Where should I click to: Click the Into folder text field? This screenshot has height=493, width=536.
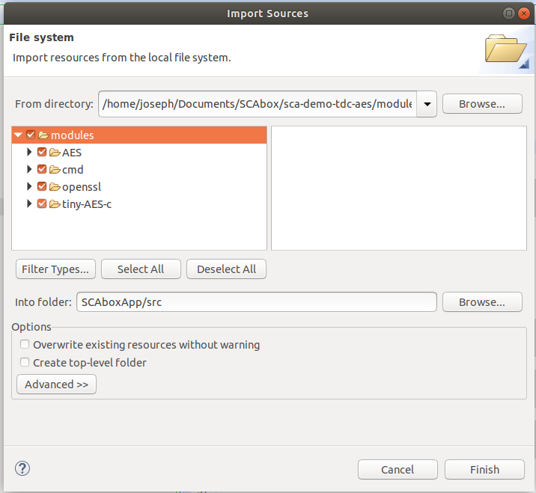tap(255, 302)
